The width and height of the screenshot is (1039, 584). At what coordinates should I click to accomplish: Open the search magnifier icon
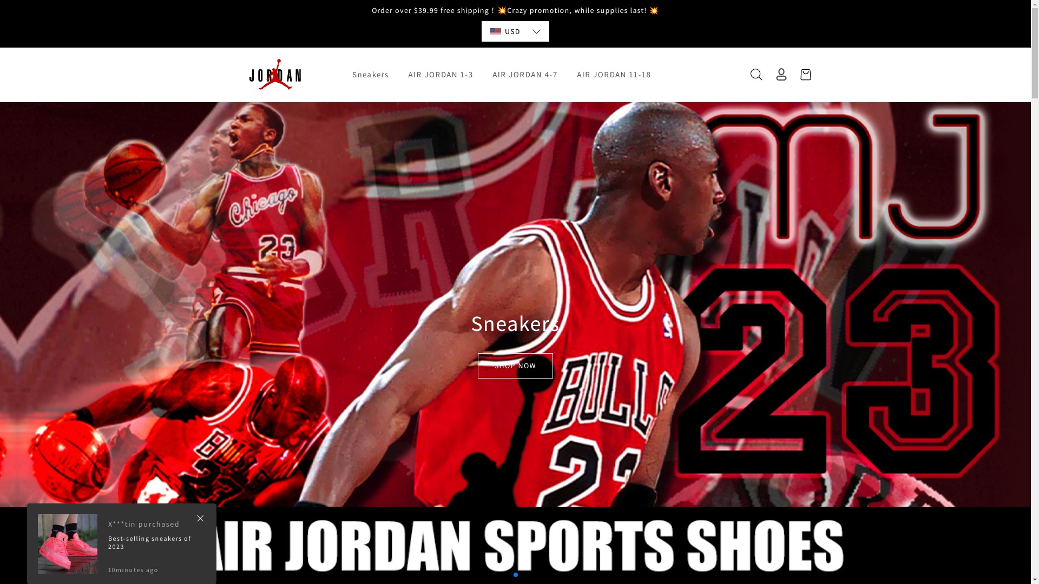pyautogui.click(x=756, y=75)
